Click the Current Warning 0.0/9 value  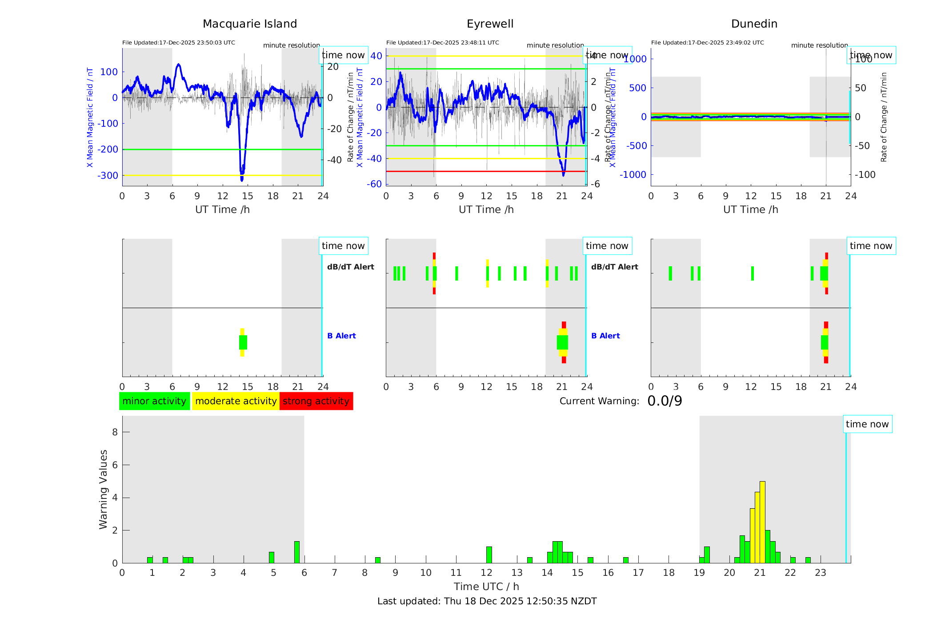coord(665,401)
